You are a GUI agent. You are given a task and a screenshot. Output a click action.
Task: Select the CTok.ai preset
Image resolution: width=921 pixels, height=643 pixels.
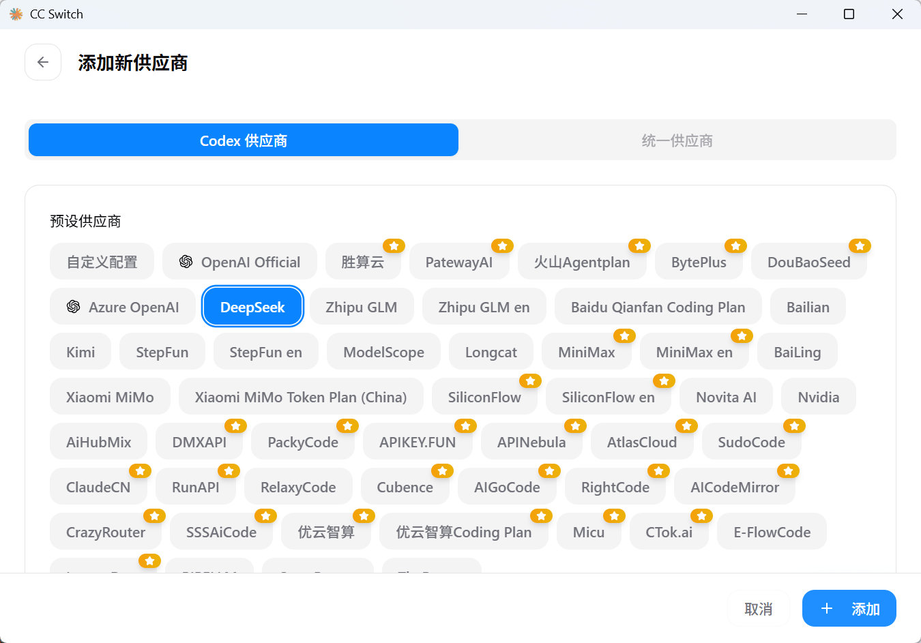coord(669,532)
